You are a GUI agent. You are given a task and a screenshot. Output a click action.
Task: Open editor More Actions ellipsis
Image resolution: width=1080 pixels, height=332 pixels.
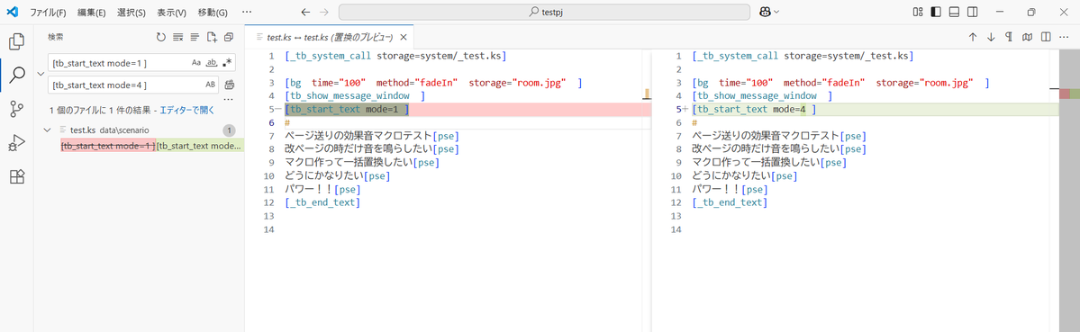coord(1064,37)
